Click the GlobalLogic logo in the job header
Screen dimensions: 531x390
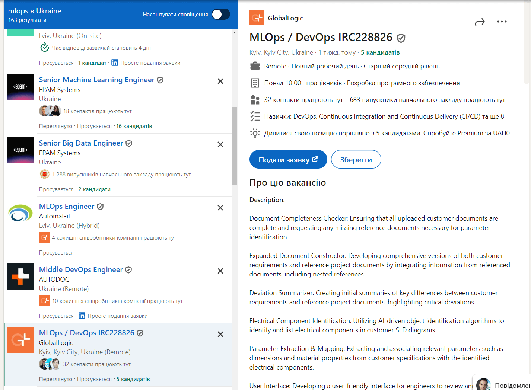257,18
